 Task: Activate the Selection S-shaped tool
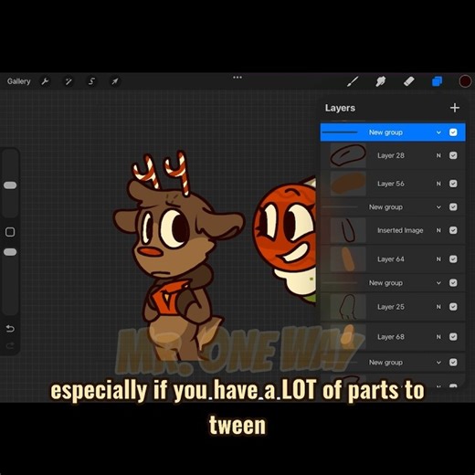pos(91,81)
